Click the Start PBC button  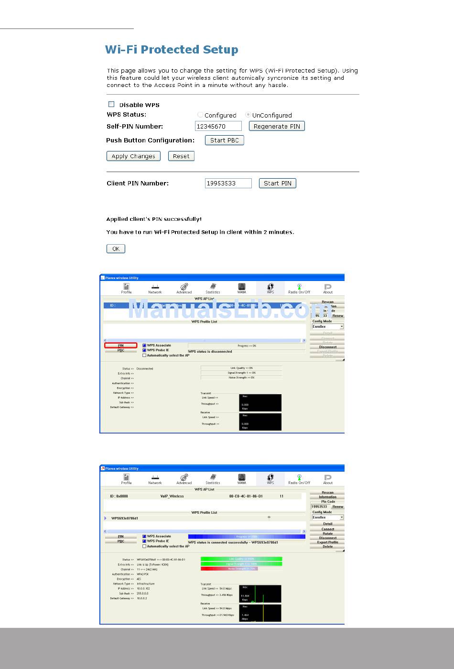(225, 140)
